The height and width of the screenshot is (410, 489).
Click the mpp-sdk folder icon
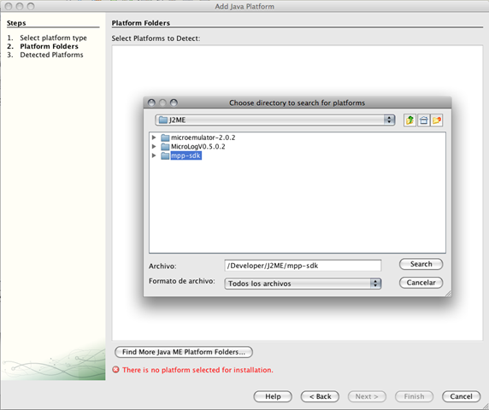[x=165, y=155]
